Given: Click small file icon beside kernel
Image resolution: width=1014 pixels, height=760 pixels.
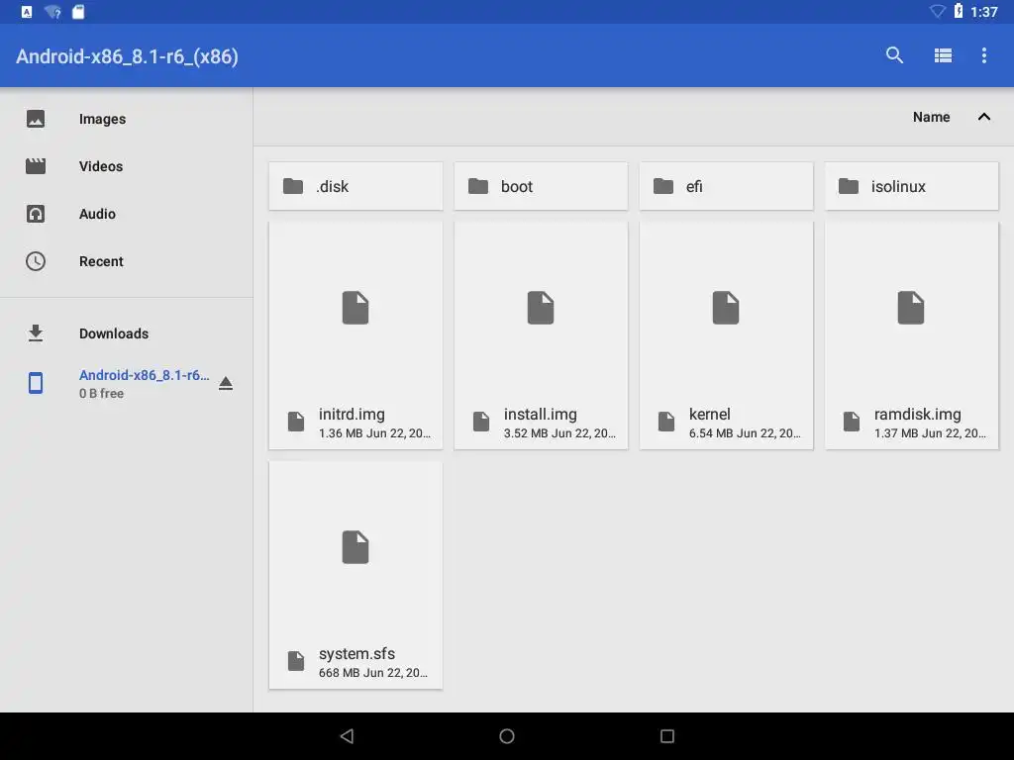Looking at the screenshot, I should coord(666,422).
